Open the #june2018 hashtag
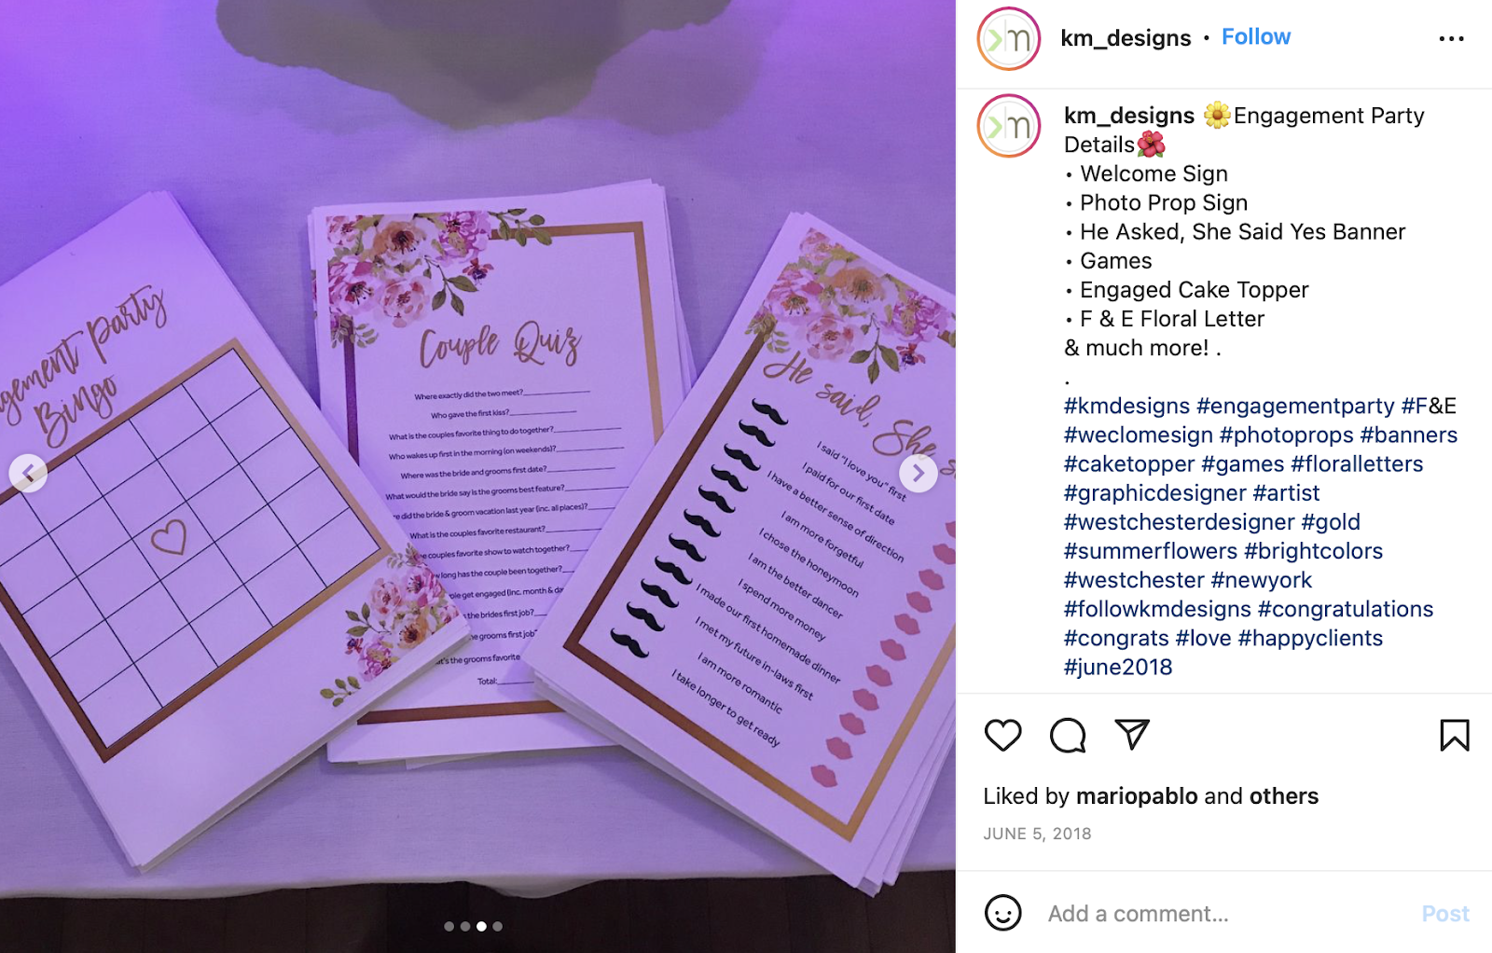This screenshot has height=953, width=1492. (1118, 667)
